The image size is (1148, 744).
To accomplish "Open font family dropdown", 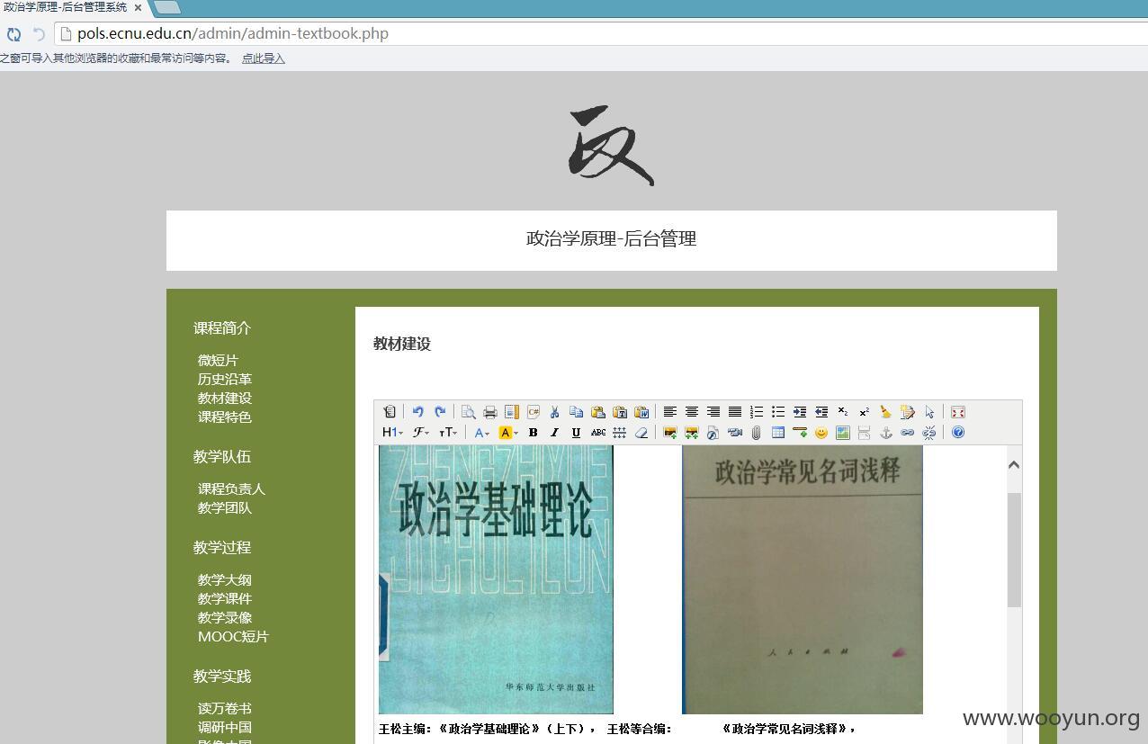I will [x=421, y=433].
